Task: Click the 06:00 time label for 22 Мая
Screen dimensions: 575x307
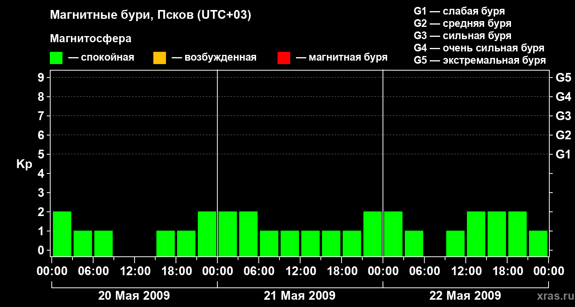Action: point(424,271)
